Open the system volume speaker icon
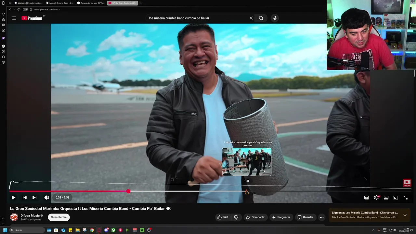The height and width of the screenshot is (234, 416). [x=395, y=230]
